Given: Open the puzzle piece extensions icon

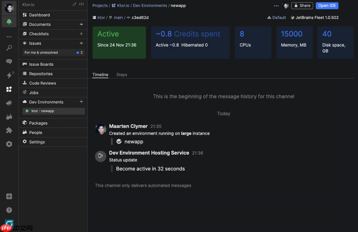Looking at the screenshot, I should click(x=9, y=130).
